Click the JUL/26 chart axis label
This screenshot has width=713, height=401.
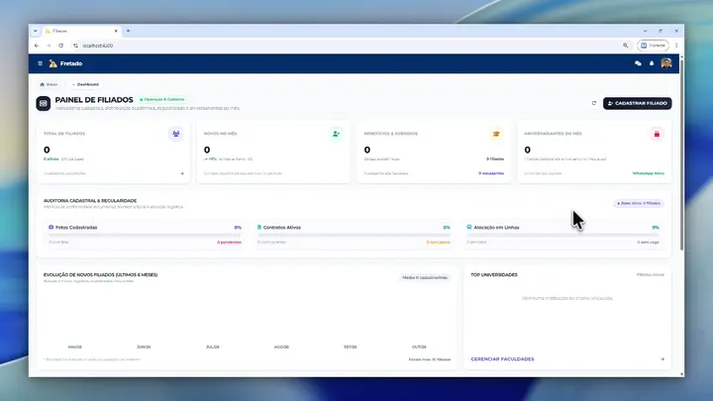tap(212, 347)
